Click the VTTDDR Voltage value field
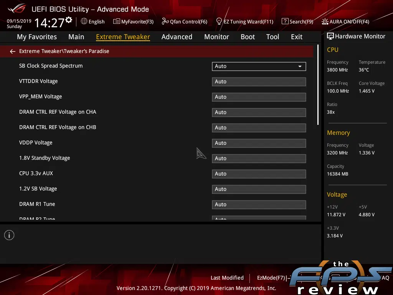The image size is (393, 295). click(259, 81)
